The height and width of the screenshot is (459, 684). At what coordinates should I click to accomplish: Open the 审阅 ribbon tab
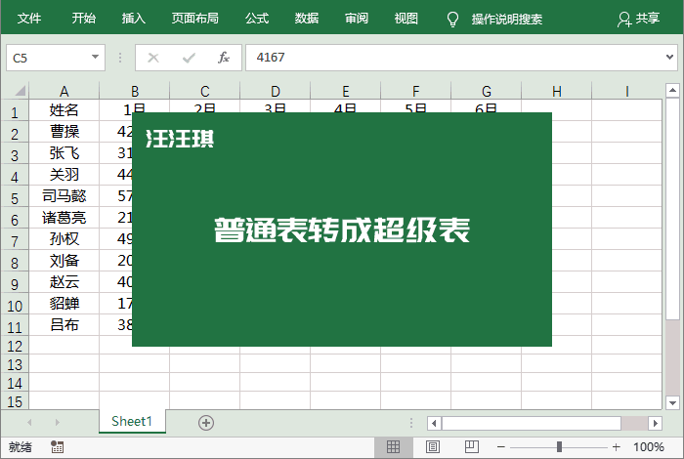tap(357, 19)
